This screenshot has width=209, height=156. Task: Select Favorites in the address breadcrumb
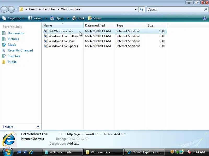coord(49,9)
